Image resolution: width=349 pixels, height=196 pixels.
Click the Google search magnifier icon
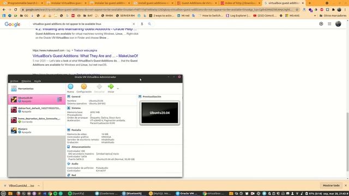point(149,24)
